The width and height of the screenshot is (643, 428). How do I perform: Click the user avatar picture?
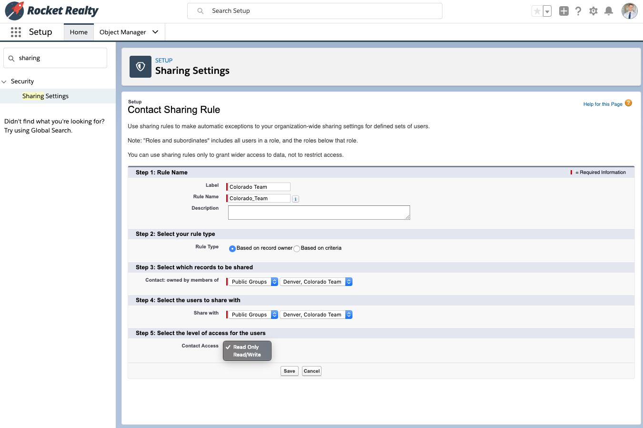(629, 10)
